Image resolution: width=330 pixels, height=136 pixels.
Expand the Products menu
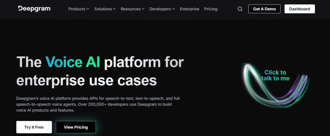click(x=79, y=9)
